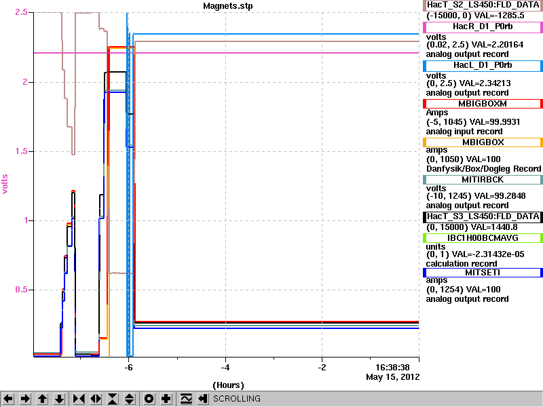Select the HacL_D1_P0rb legend entry
Screen dimensions: 543x407
pyautogui.click(x=483, y=65)
